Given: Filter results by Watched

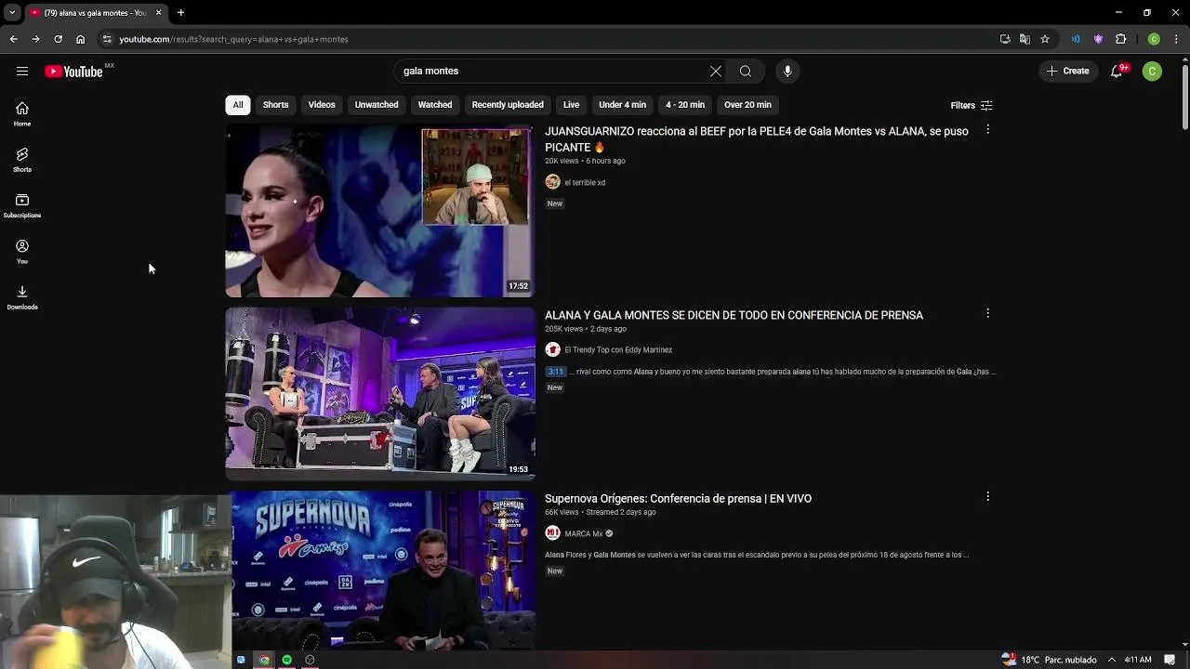Looking at the screenshot, I should tap(435, 105).
